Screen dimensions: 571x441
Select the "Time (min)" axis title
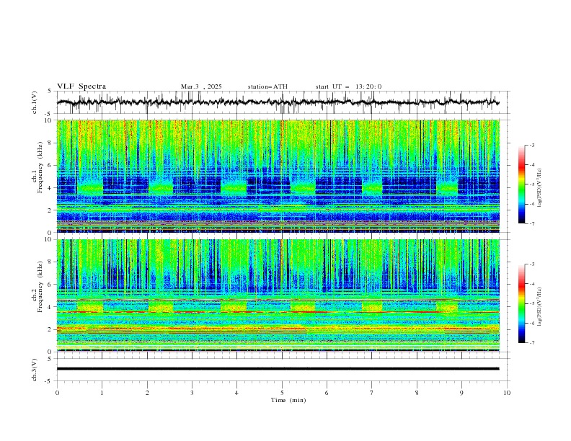click(x=288, y=400)
